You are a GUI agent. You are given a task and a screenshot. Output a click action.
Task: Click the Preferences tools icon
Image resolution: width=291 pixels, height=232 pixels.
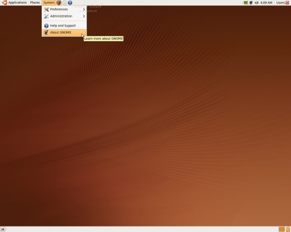coord(46,9)
